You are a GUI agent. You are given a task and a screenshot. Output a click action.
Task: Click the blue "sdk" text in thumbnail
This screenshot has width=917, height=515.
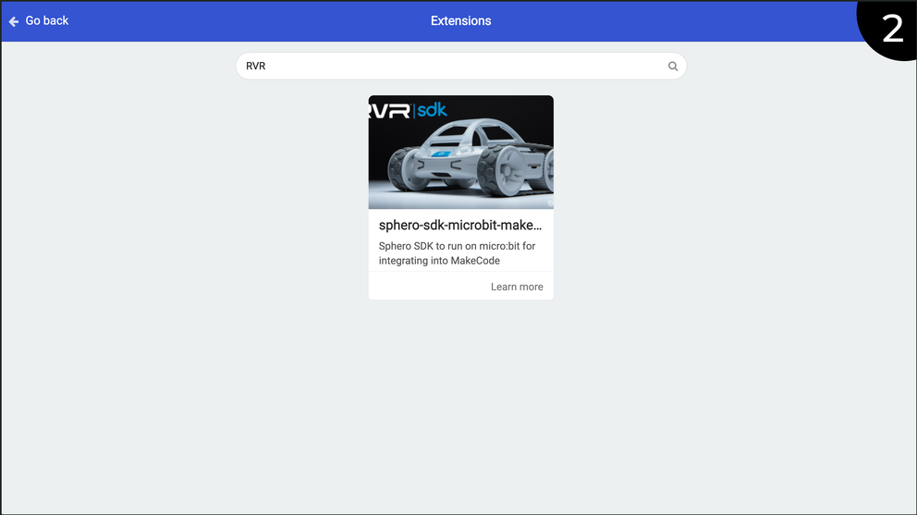(431, 110)
